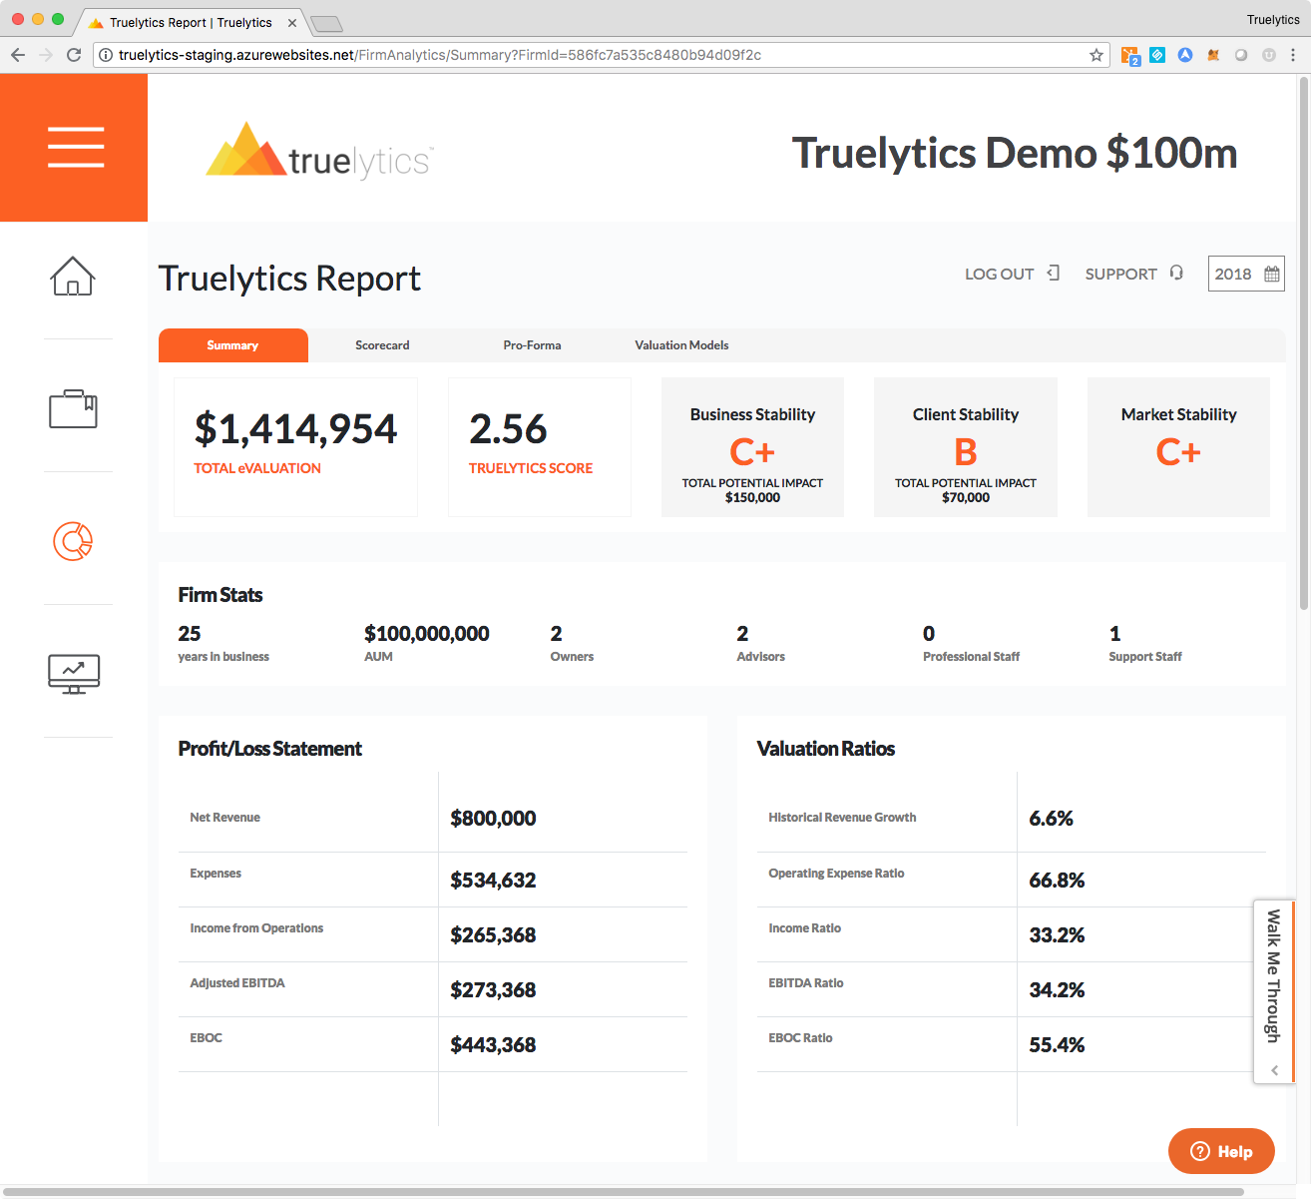The height and width of the screenshot is (1199, 1311).
Task: Close the Truelytics Report browser tab
Action: 292,23
